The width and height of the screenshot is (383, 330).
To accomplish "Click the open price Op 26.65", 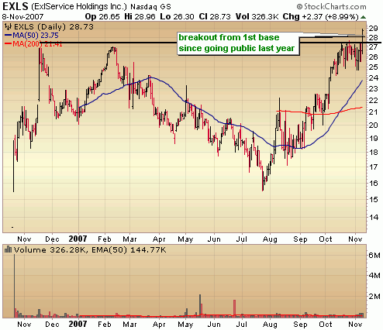I will coord(102,17).
